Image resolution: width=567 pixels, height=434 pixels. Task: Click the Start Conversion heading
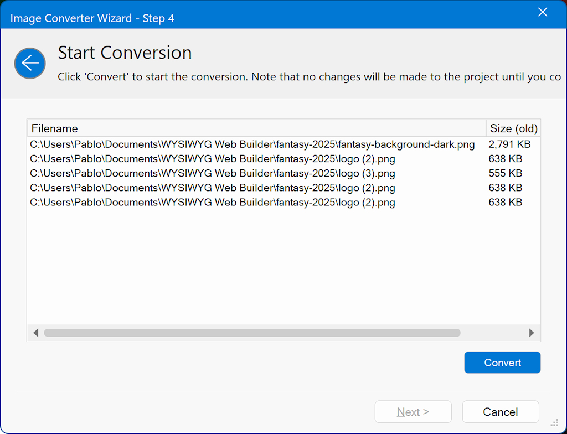(125, 53)
